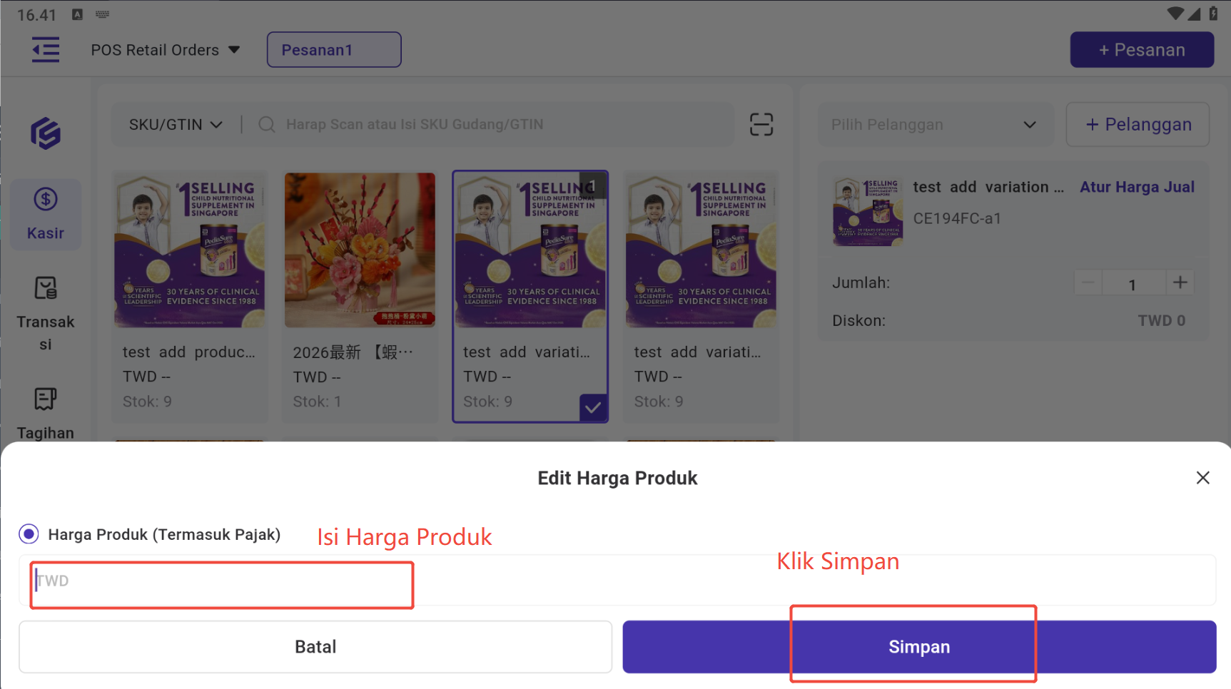This screenshot has height=689, width=1231.
Task: Select Harga Produk (Termasuk Pajak) radio
Action: point(29,534)
